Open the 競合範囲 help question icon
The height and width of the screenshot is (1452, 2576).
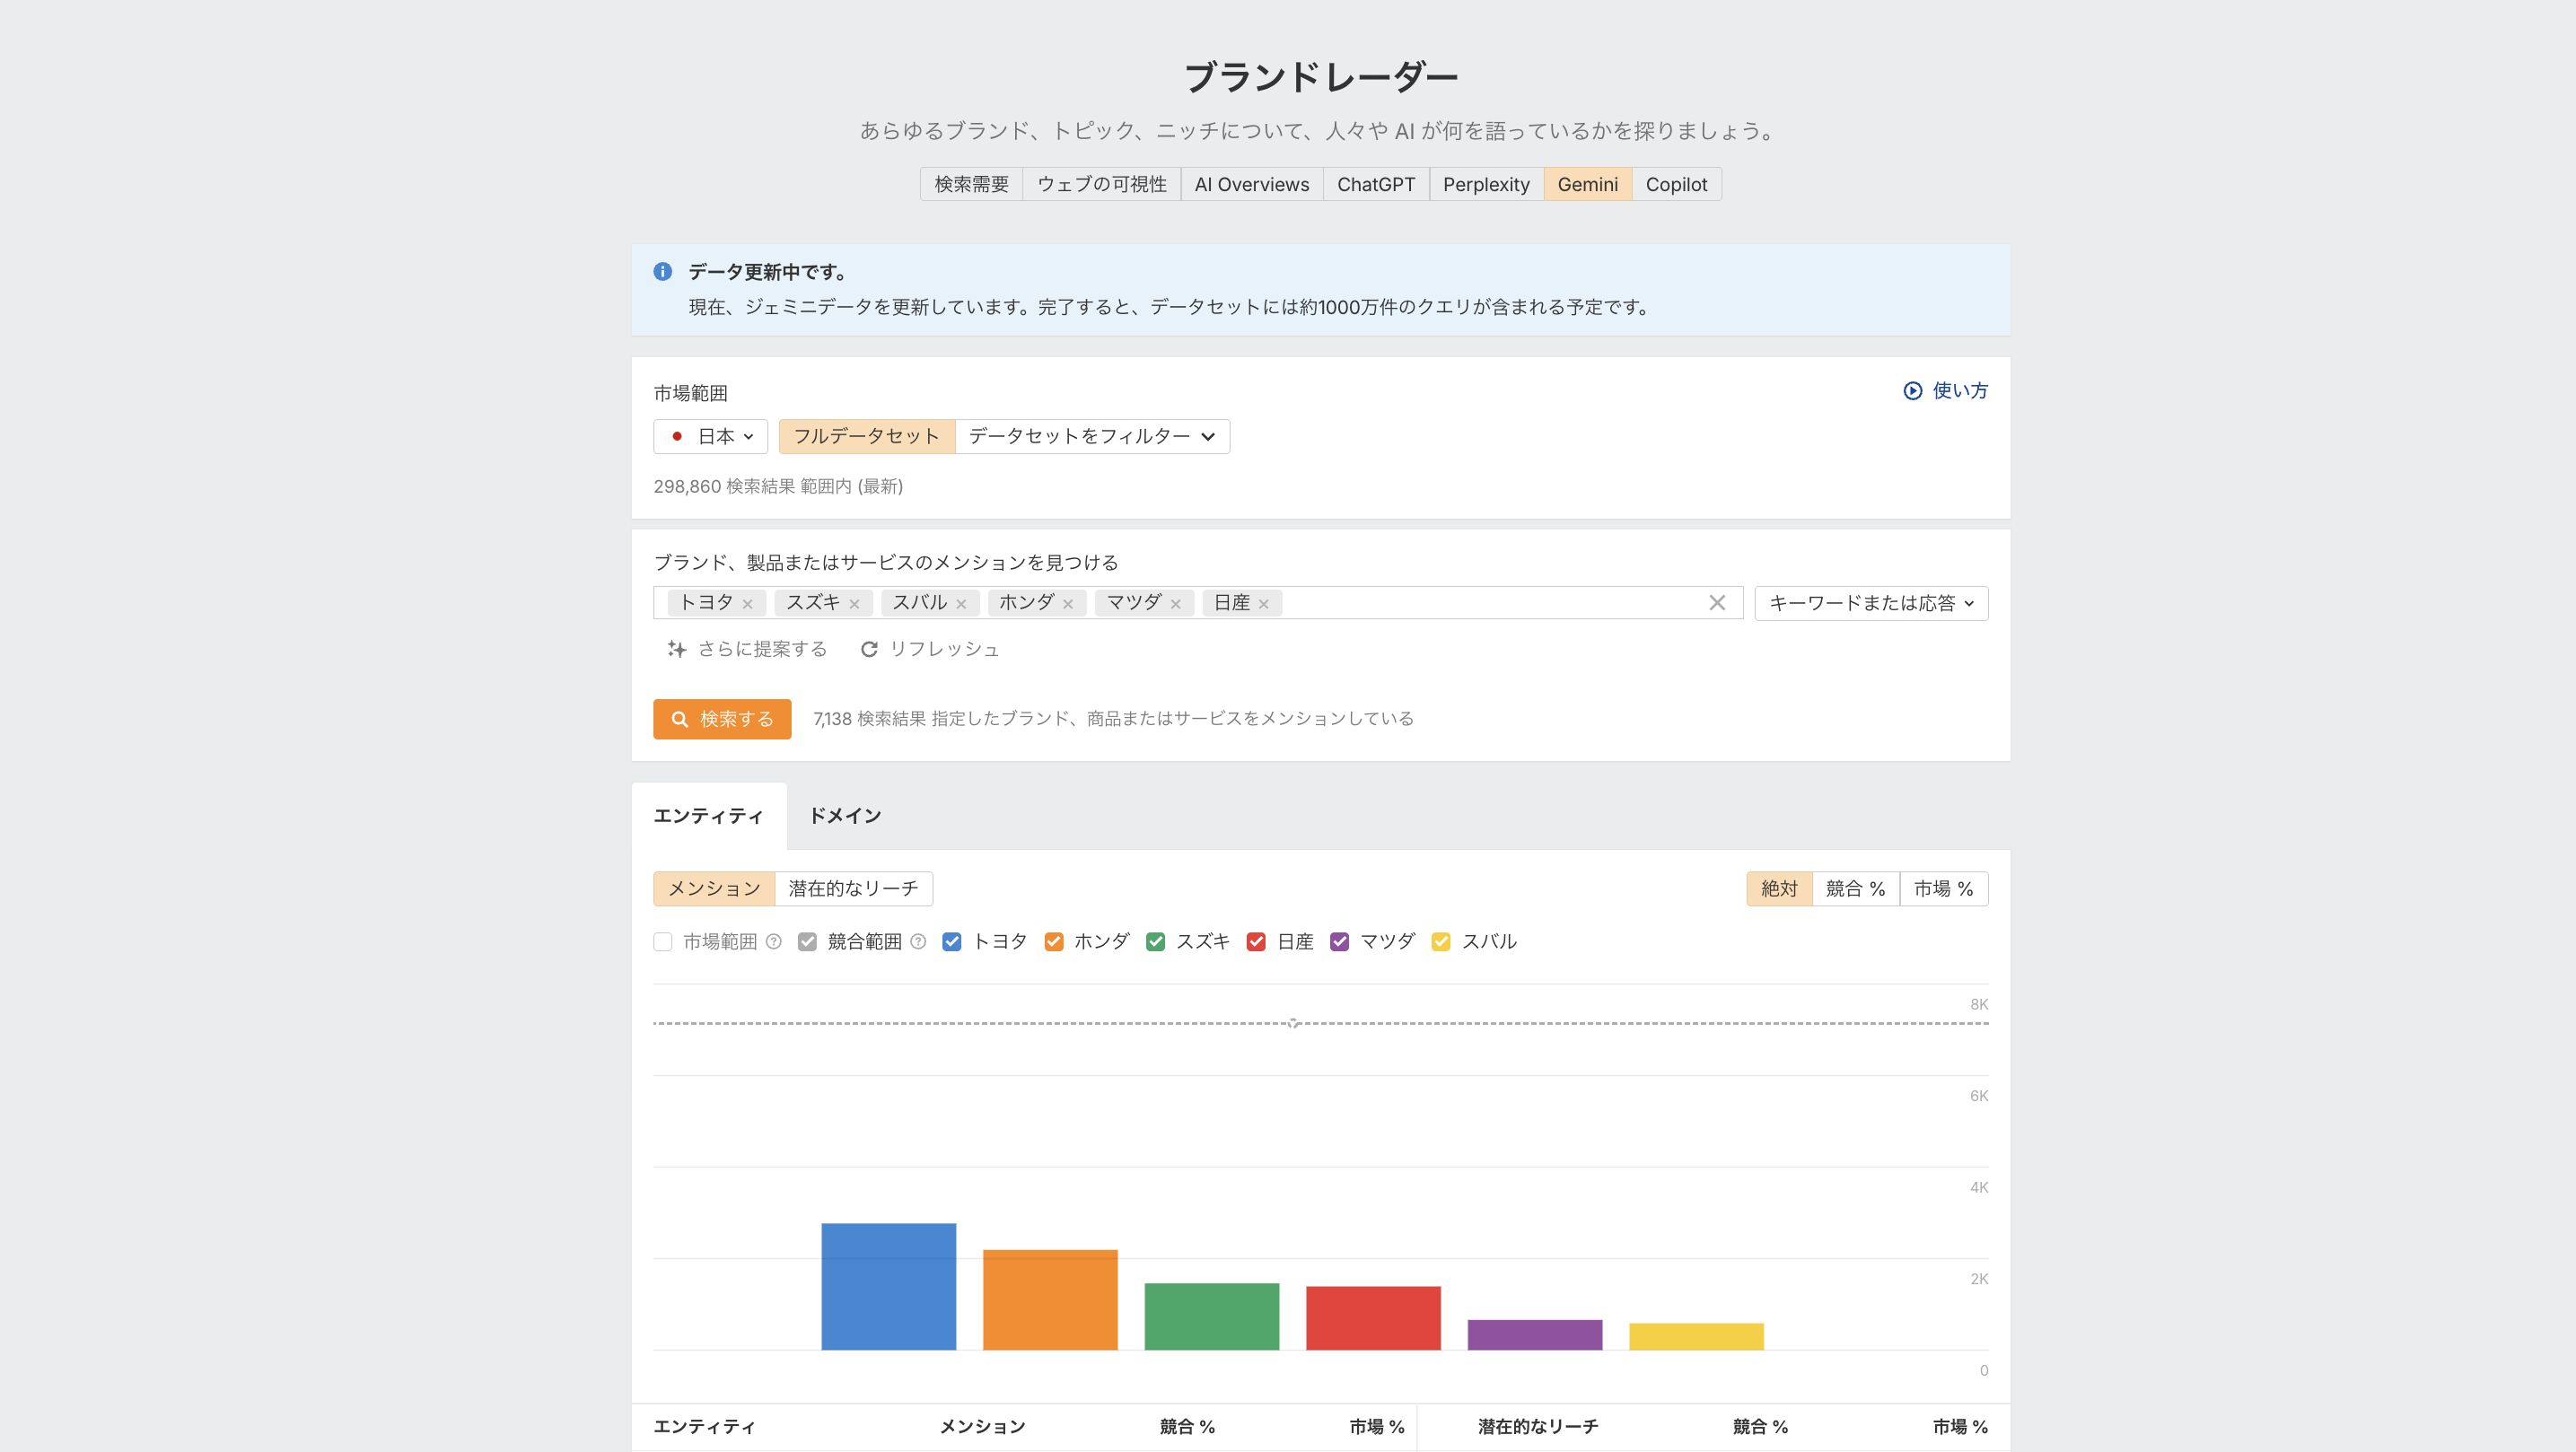coord(918,942)
